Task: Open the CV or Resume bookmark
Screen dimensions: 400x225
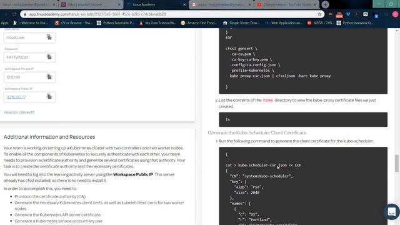Action: pos(74,23)
